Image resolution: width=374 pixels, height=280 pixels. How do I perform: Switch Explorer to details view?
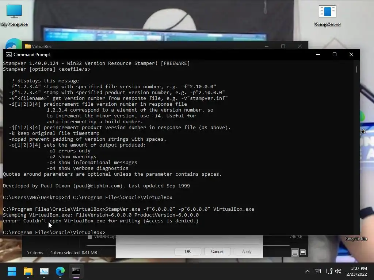tap(295, 252)
